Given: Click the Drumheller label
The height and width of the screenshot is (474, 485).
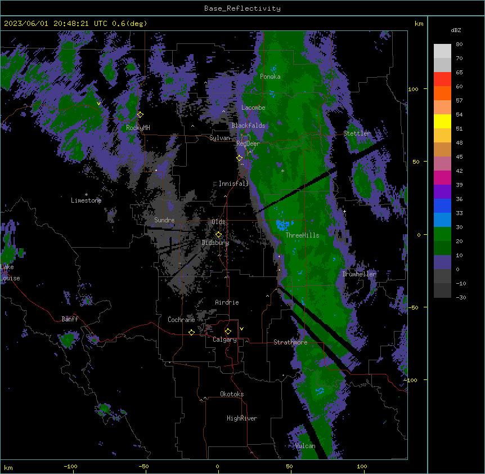Looking at the screenshot, I should pyautogui.click(x=359, y=274).
